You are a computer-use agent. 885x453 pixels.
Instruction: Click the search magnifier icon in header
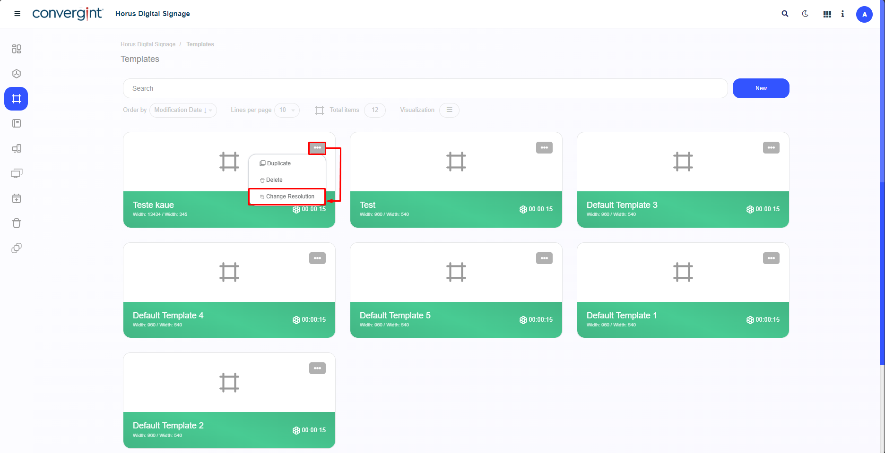tap(785, 14)
